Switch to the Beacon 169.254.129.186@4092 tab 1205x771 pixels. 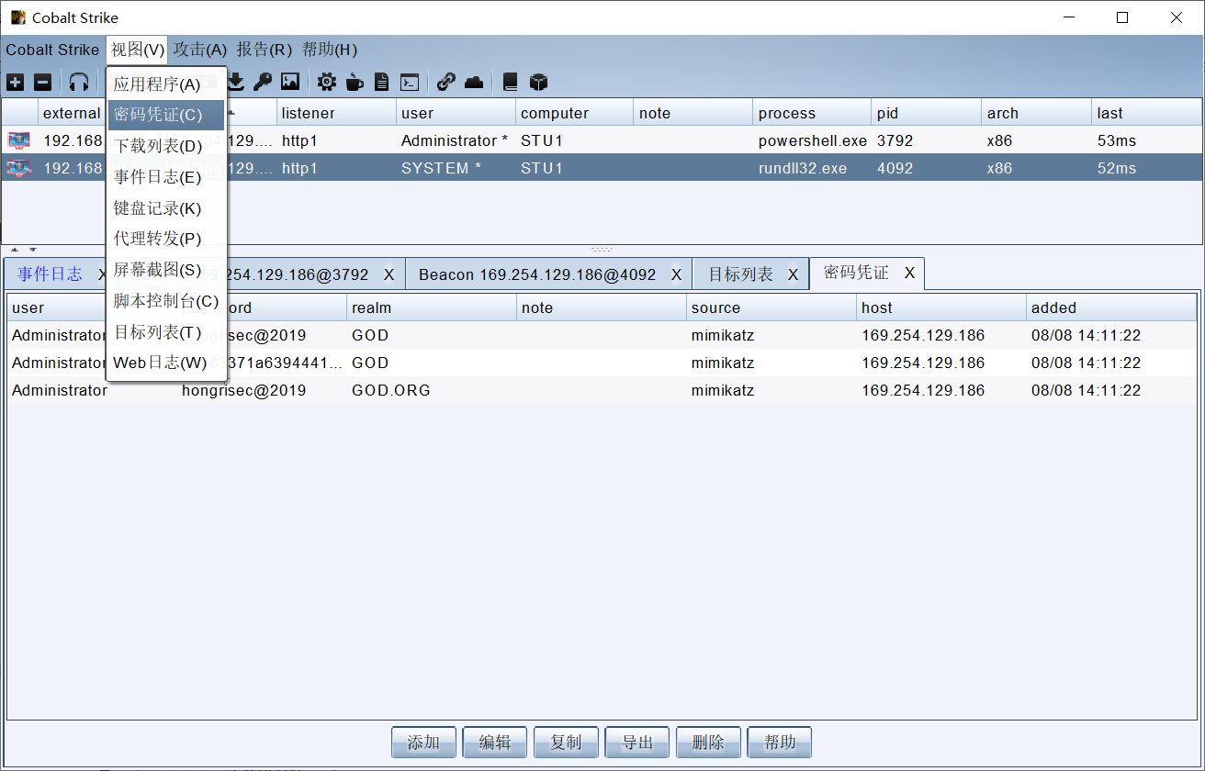(537, 274)
